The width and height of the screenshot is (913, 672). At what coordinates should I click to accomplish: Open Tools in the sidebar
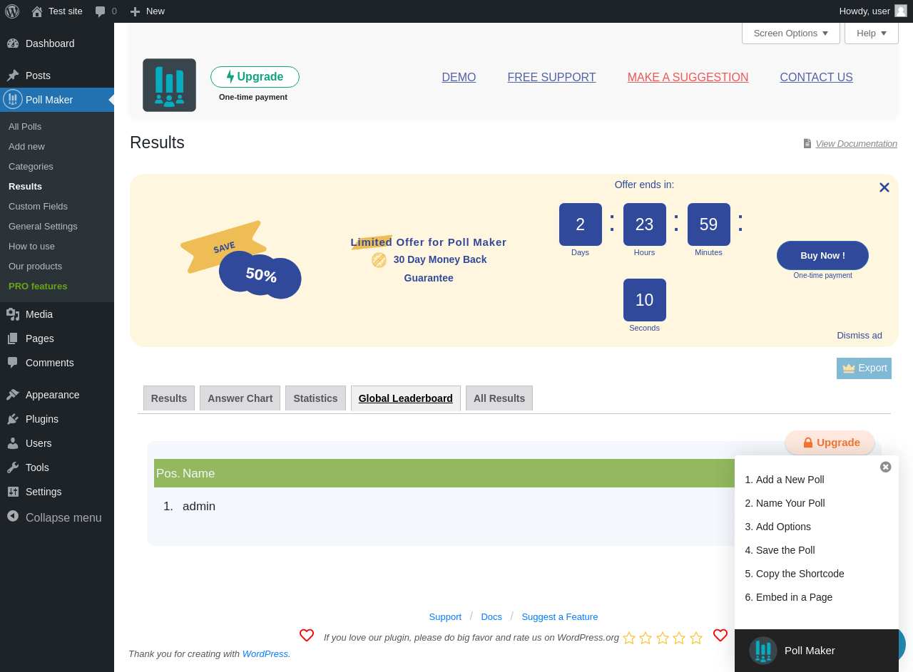pos(57,467)
